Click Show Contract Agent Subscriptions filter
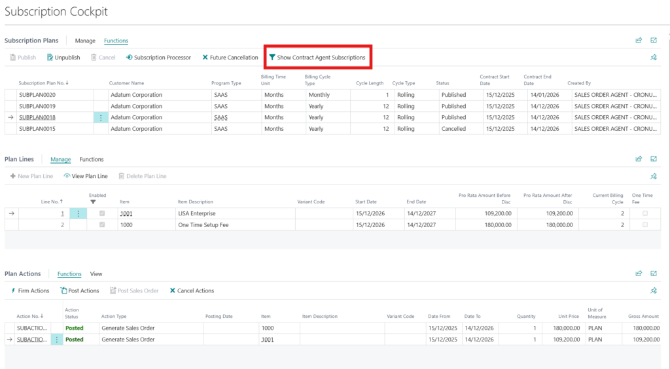This screenshot has width=670, height=369. [317, 58]
